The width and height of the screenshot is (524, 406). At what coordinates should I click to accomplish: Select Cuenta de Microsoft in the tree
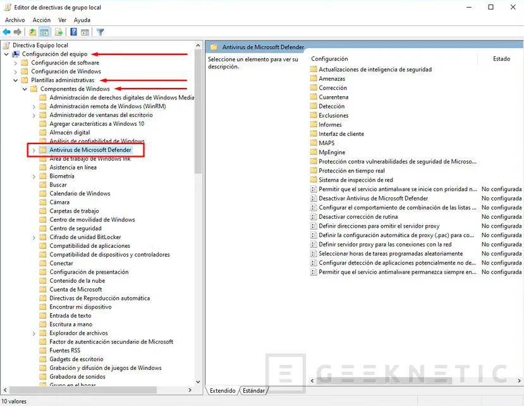[x=76, y=289]
